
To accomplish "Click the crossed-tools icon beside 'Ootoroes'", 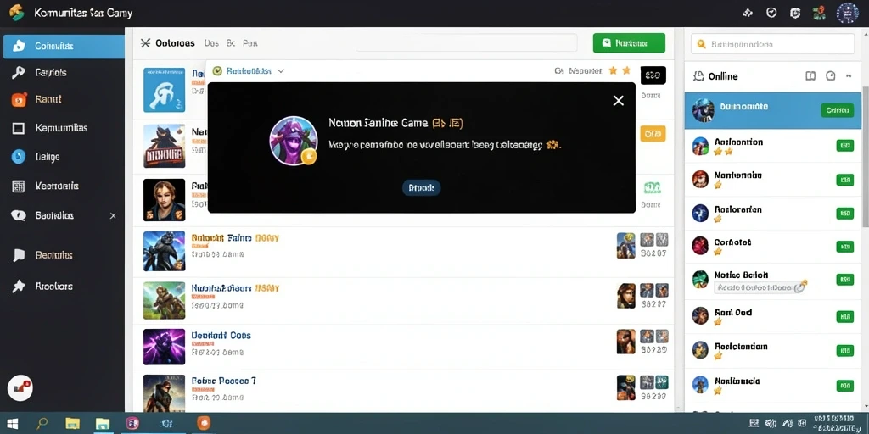I will pos(145,42).
